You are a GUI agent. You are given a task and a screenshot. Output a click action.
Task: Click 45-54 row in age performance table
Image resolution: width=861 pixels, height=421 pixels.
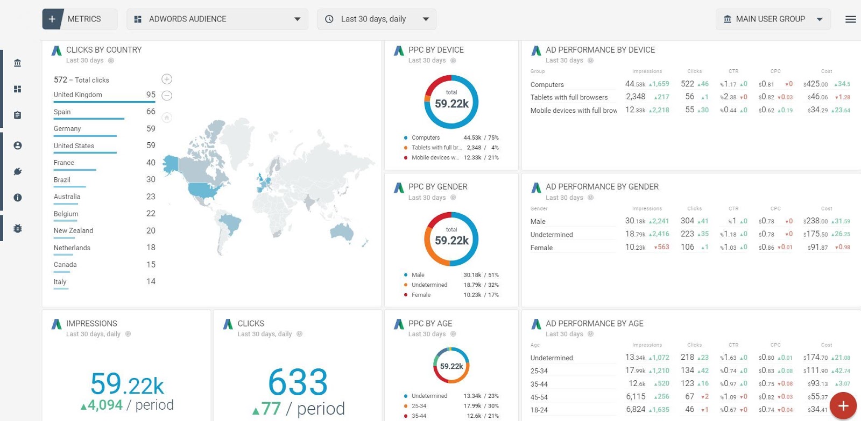pos(690,397)
